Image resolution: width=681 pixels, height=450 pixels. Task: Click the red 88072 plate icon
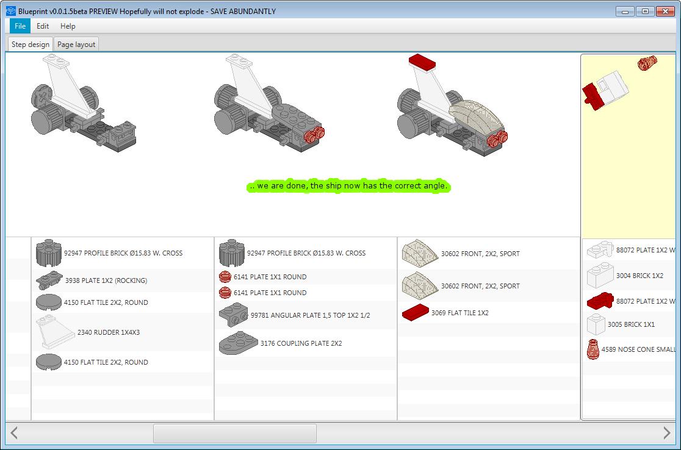click(x=600, y=301)
